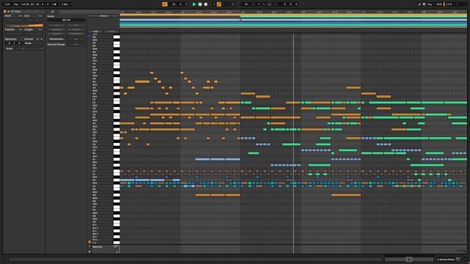Screen dimensions: 470x264
Task: Open the clip title bar dropdown arrow
Action: point(8,12)
